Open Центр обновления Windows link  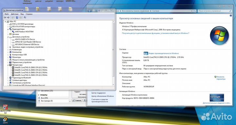(103, 96)
